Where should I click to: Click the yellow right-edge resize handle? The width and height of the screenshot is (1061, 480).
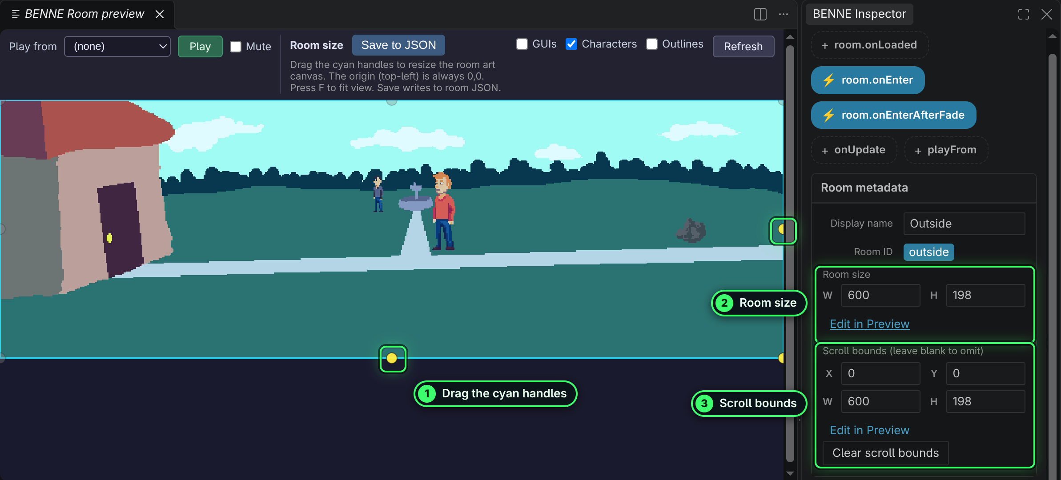(x=781, y=229)
